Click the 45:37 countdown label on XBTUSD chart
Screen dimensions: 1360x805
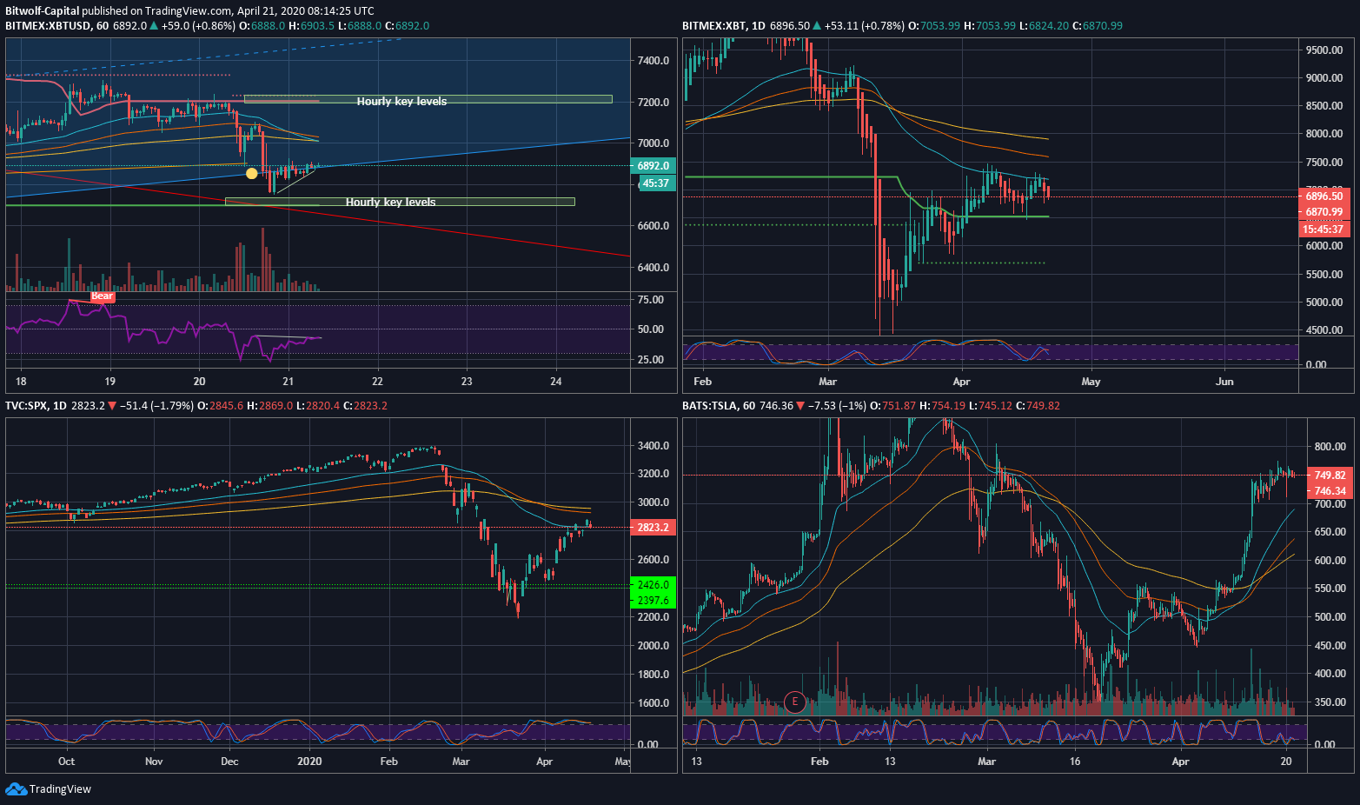tap(656, 183)
